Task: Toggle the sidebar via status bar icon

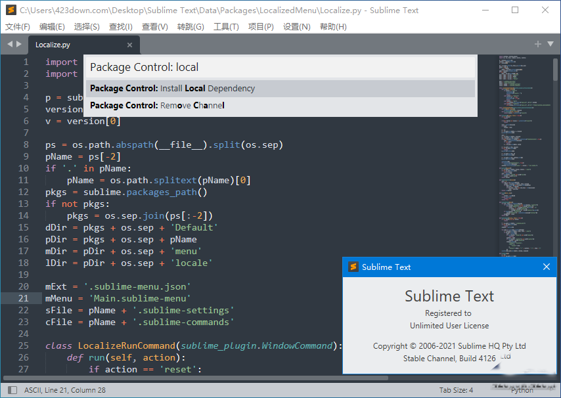Action: coord(11,390)
